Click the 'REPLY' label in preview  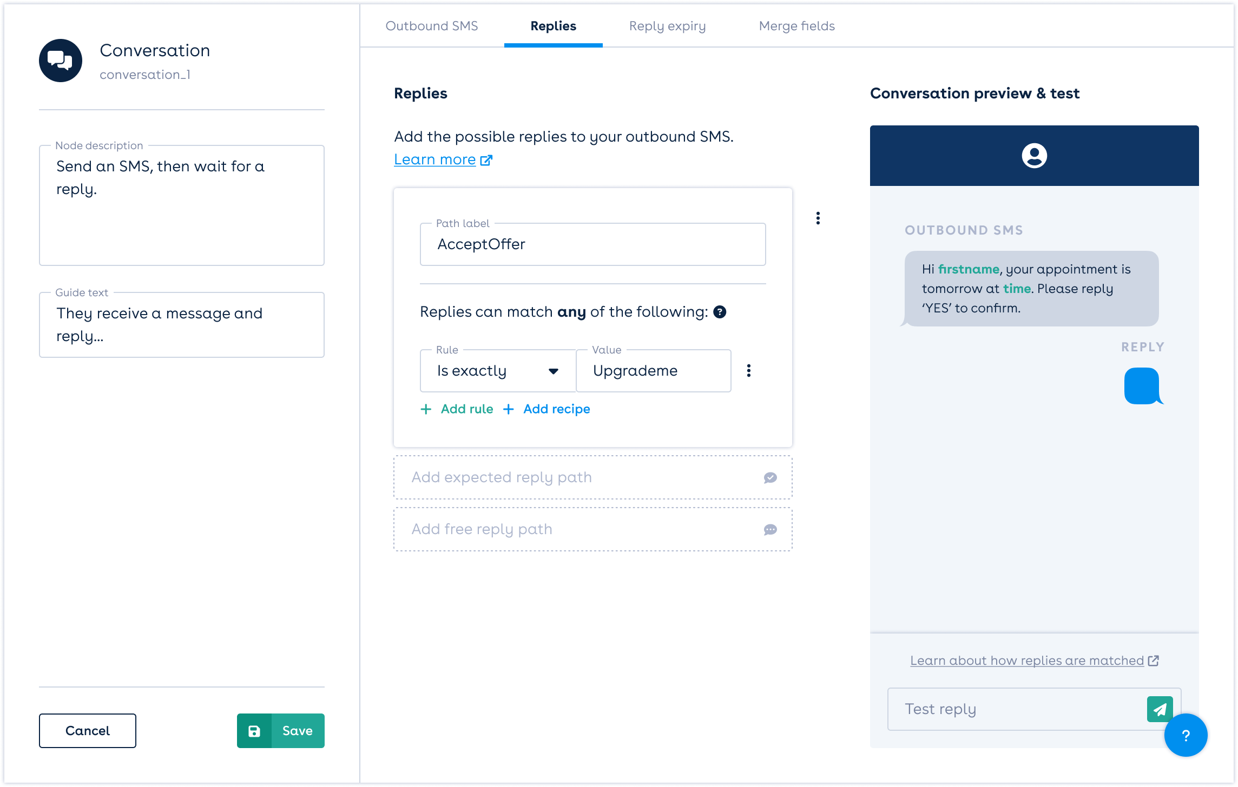point(1143,347)
